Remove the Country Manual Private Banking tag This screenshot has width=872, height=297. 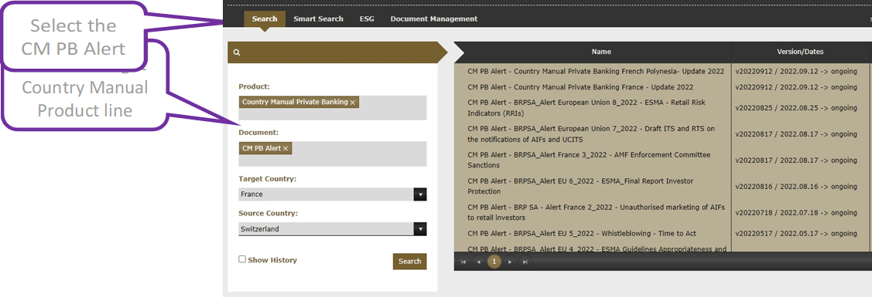point(353,103)
